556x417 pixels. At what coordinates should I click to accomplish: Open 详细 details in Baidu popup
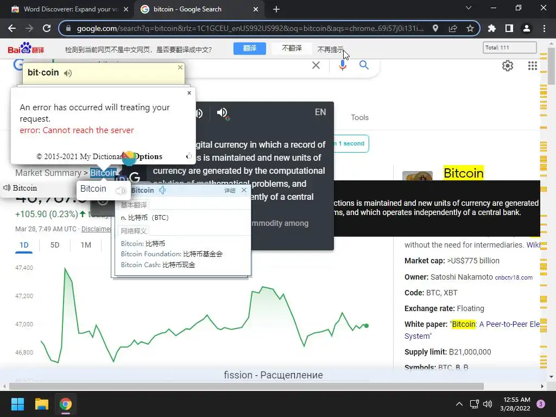click(x=230, y=191)
